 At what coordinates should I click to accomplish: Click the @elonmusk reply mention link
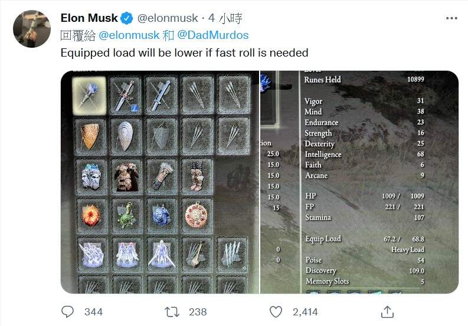129,35
